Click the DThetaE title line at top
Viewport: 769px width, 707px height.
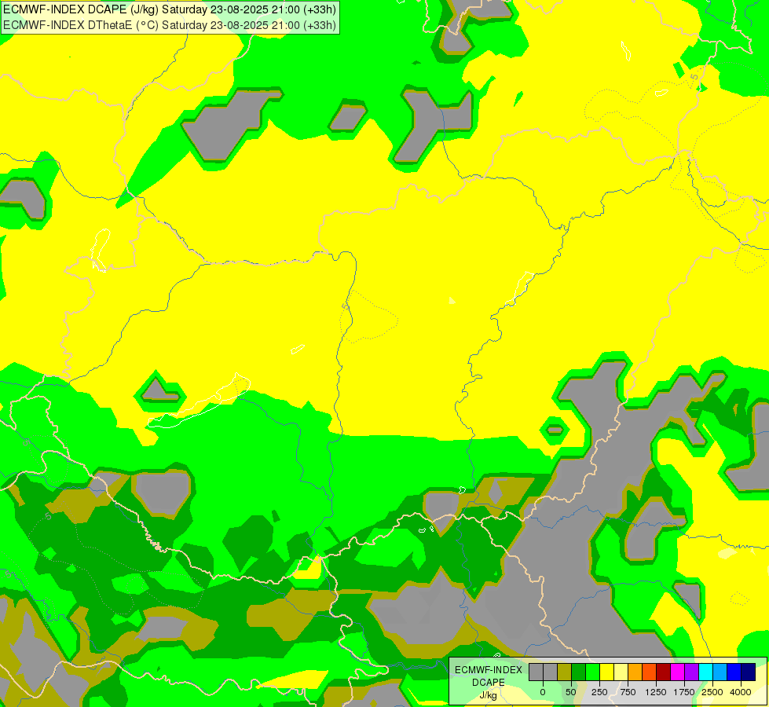pyautogui.click(x=170, y=25)
